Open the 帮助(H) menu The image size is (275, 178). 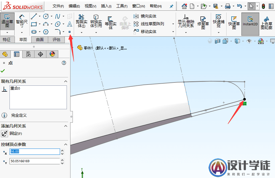(x=156, y=6)
